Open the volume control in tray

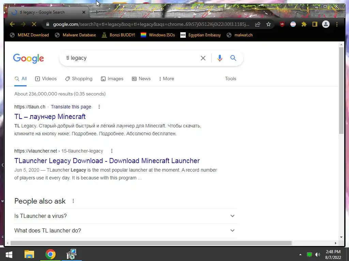pyautogui.click(x=318, y=255)
